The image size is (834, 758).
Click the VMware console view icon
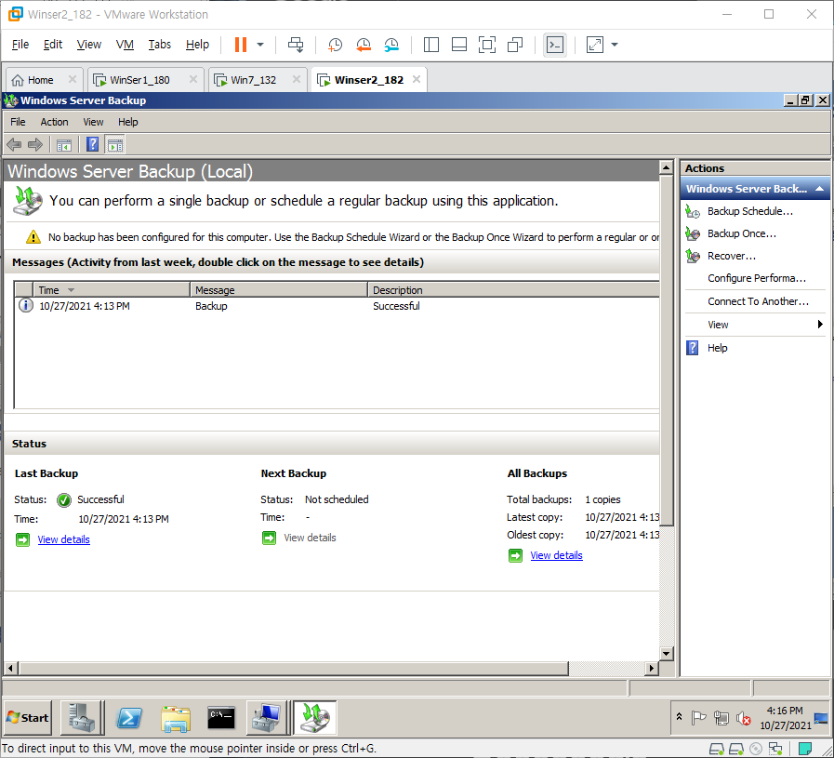(x=555, y=45)
